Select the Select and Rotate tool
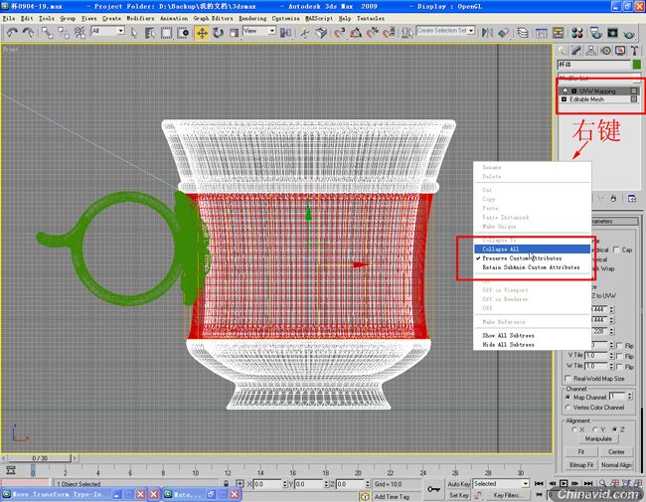 pos(218,33)
